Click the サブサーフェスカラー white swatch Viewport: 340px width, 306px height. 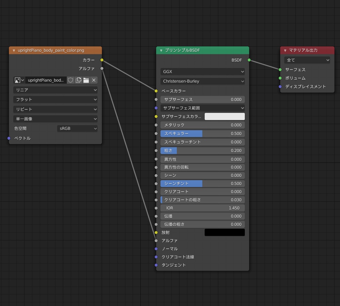coord(225,117)
